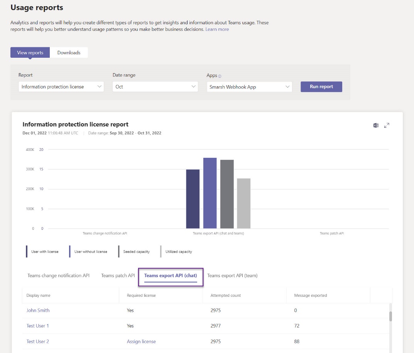
Task: Switch to the Downloads tab
Action: pos(69,52)
